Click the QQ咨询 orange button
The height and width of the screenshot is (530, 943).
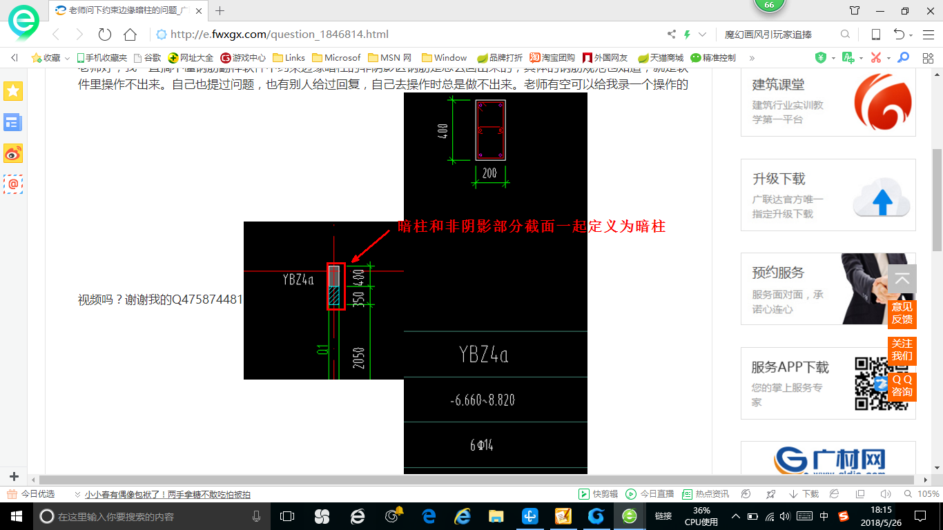(x=902, y=386)
